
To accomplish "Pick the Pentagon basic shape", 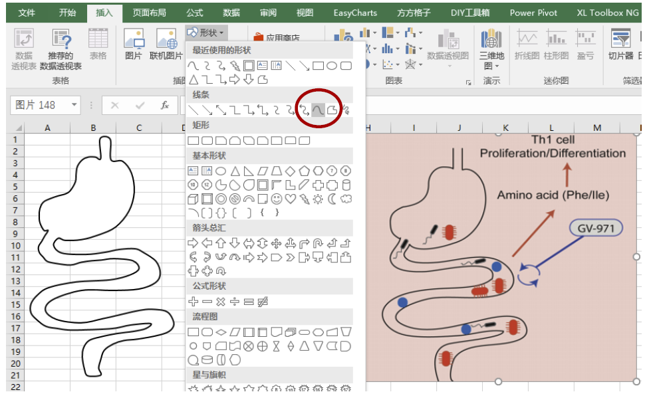I will 304,171.
